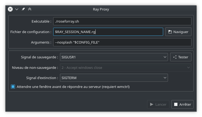Image resolution: width=202 pixels, height=117 pixels.
Task: Click the Arrêter button
Action: click(x=183, y=104)
